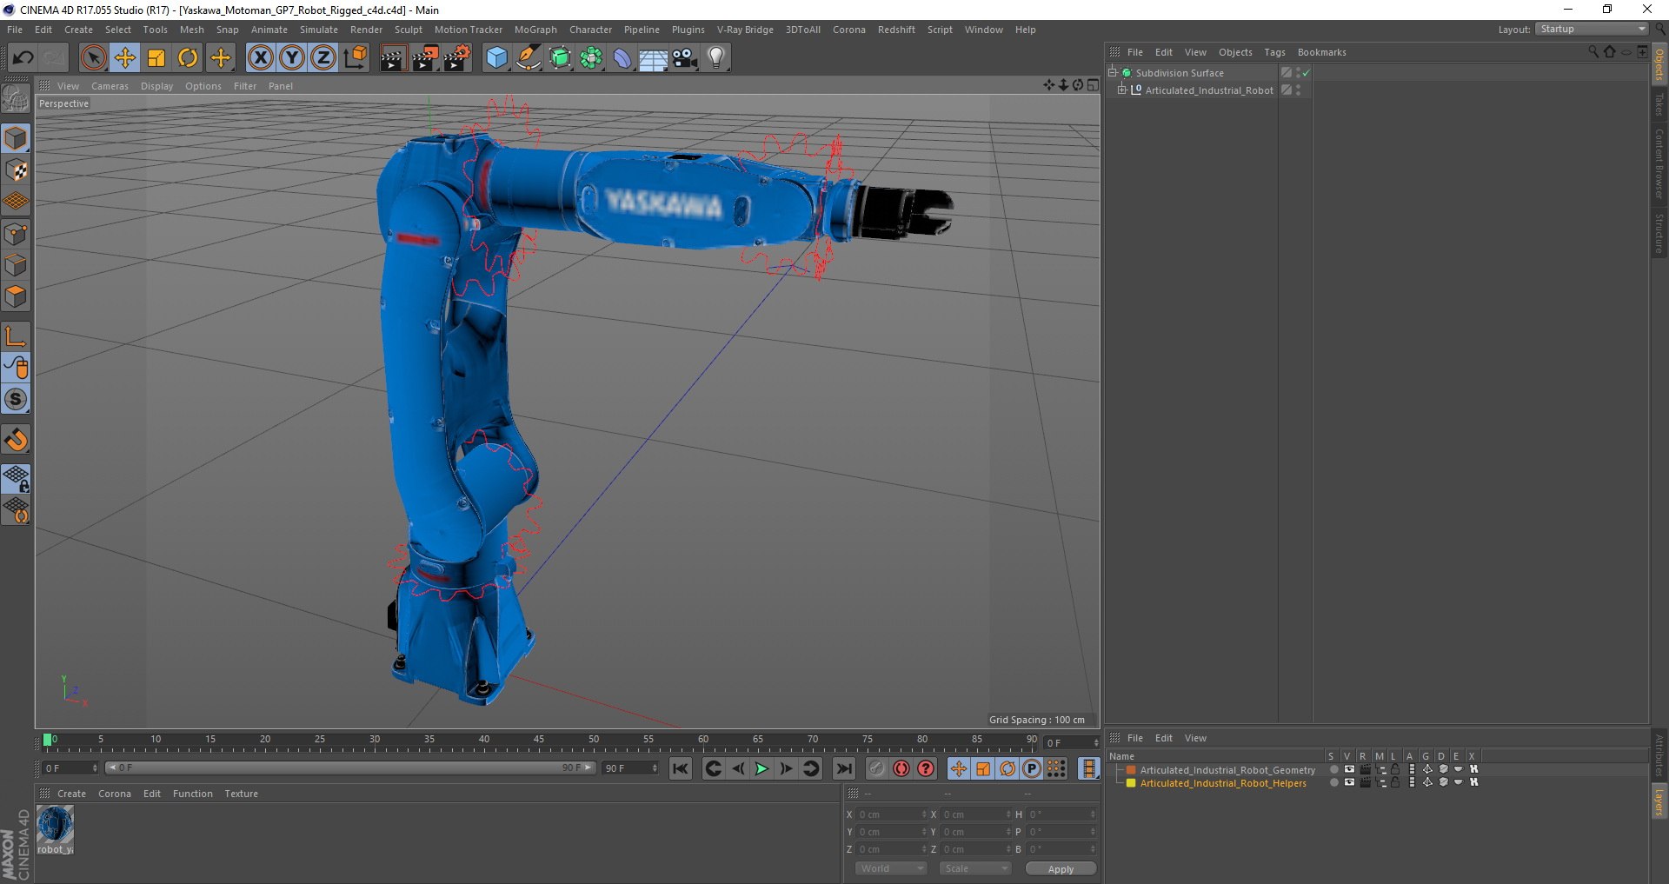1669x884 pixels.
Task: Open Edit Render Settings icon
Action: pyautogui.click(x=457, y=58)
